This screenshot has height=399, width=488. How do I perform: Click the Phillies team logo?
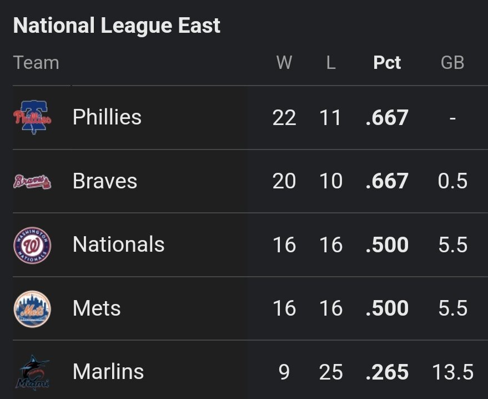[x=32, y=117]
